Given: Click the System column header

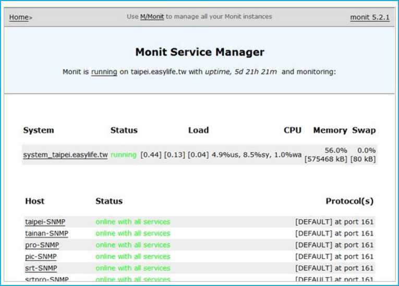Looking at the screenshot, I should pyautogui.click(x=39, y=130).
